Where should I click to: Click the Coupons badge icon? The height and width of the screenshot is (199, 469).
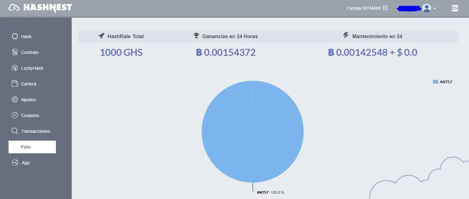point(15,115)
